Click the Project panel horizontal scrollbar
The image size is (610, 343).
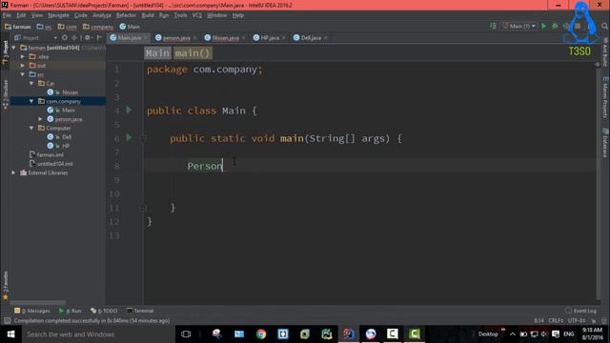pyautogui.click(x=38, y=302)
